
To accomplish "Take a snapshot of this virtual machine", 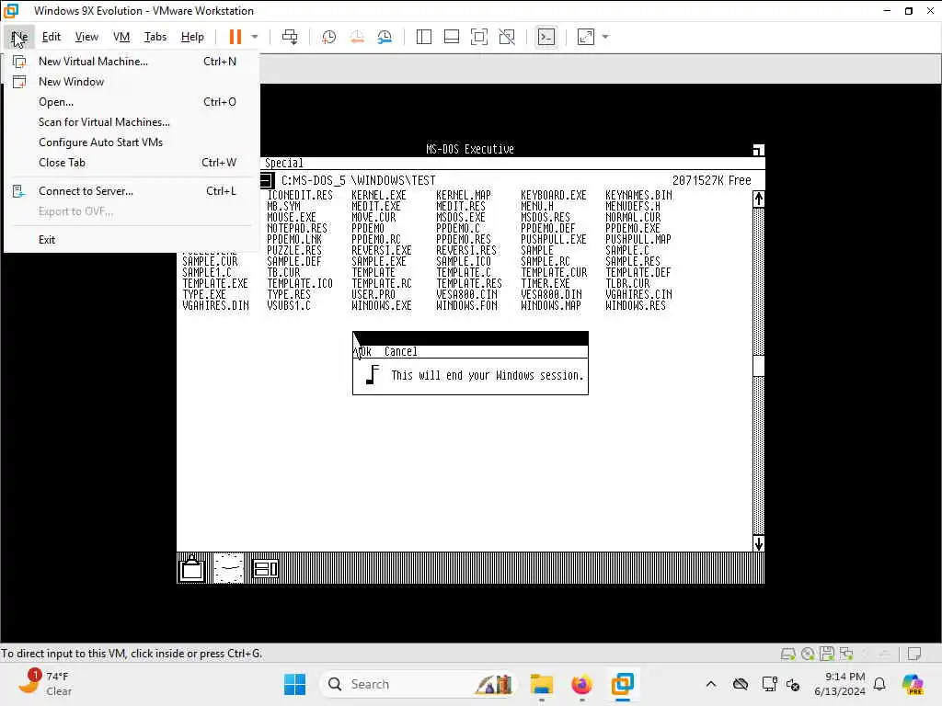I will [x=328, y=37].
